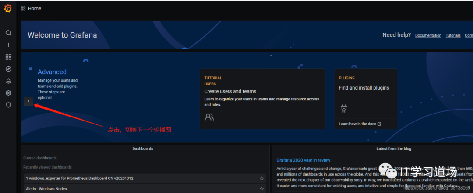Click the Advanced section heading
The image size is (473, 193).
coord(52,72)
